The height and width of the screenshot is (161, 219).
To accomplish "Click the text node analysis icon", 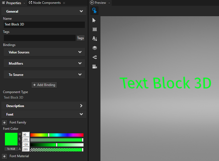I will (94, 39).
